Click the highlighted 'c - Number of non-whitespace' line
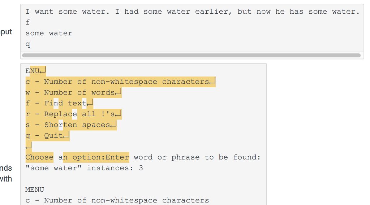 point(120,82)
